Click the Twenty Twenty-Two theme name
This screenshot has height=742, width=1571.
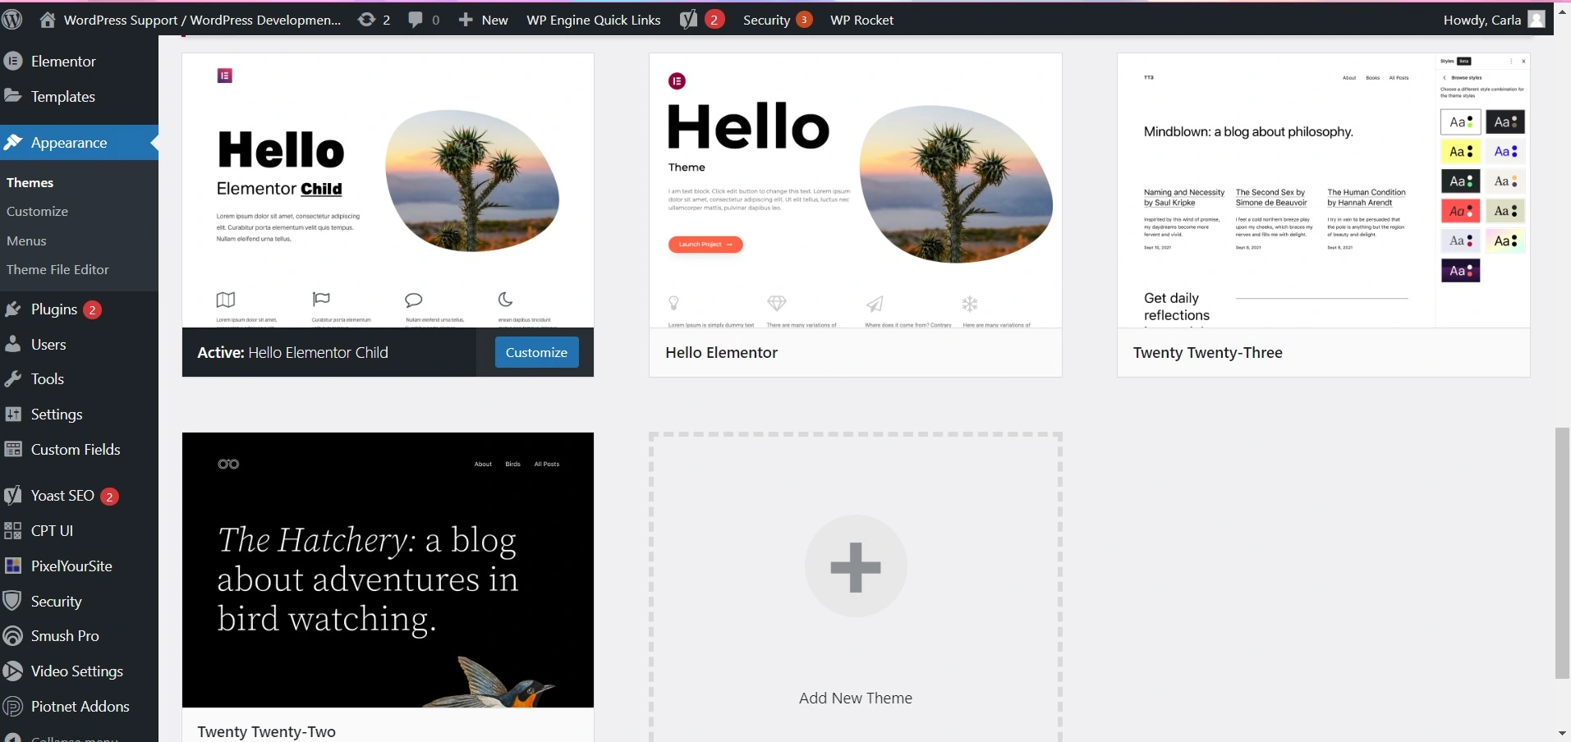click(267, 731)
